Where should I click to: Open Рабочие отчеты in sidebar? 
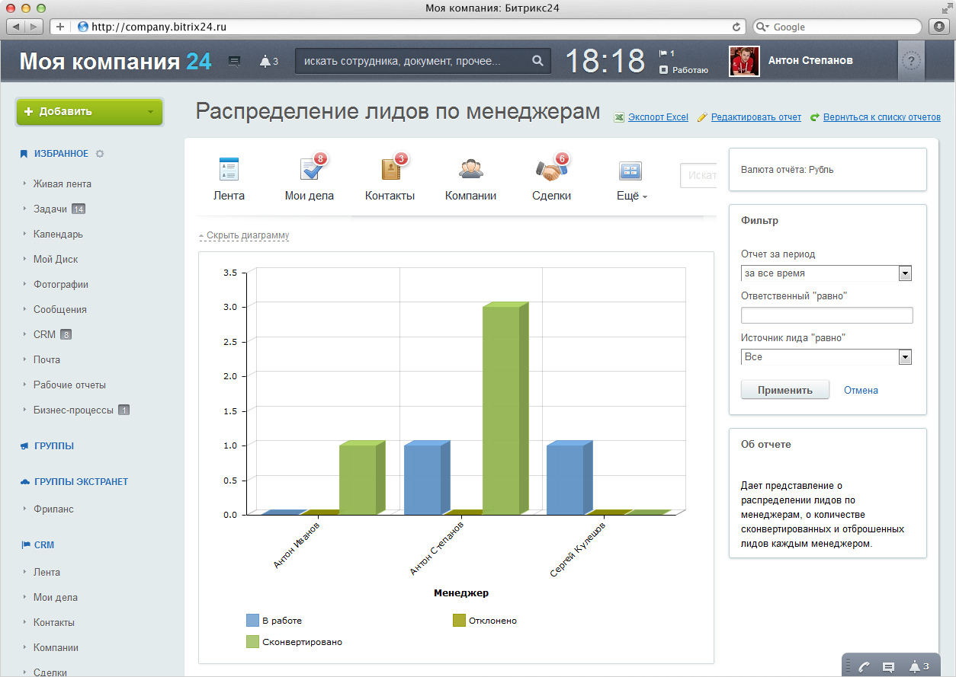(x=69, y=385)
